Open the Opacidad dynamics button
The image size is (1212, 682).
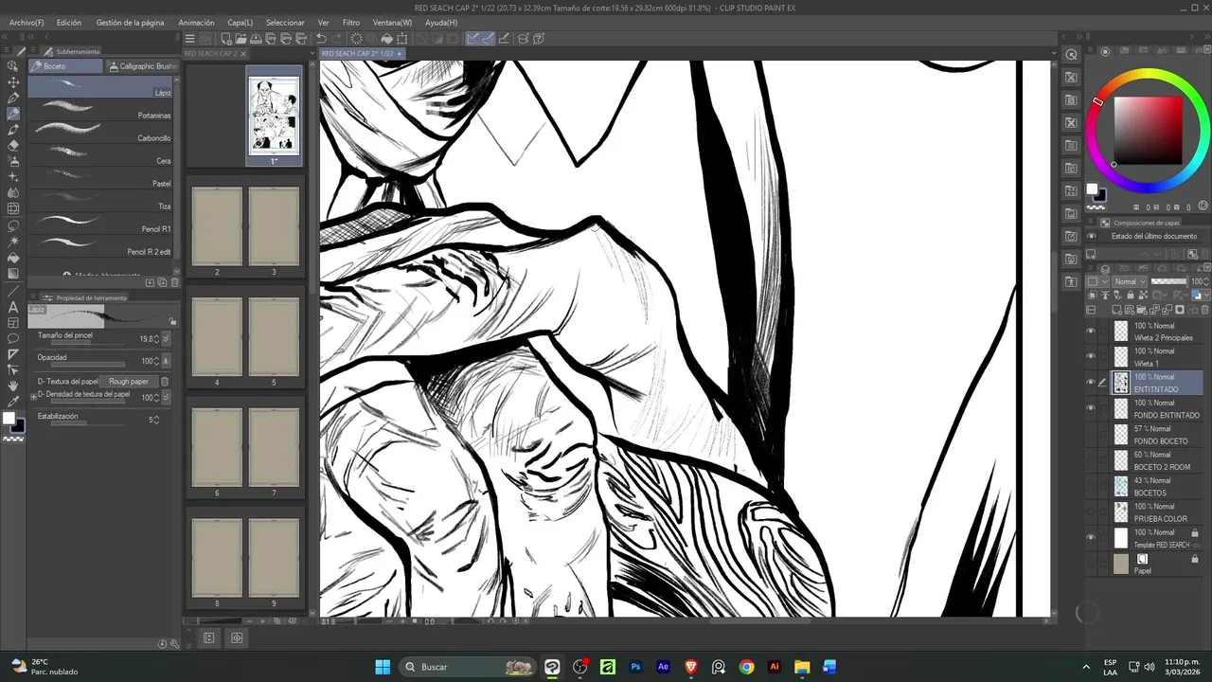166,361
